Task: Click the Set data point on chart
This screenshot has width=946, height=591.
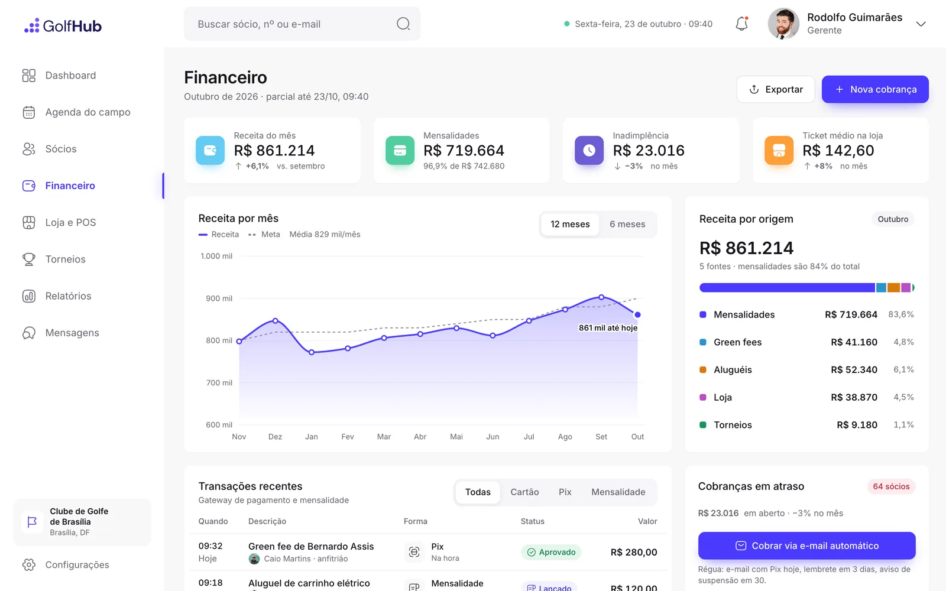Action: (x=601, y=297)
